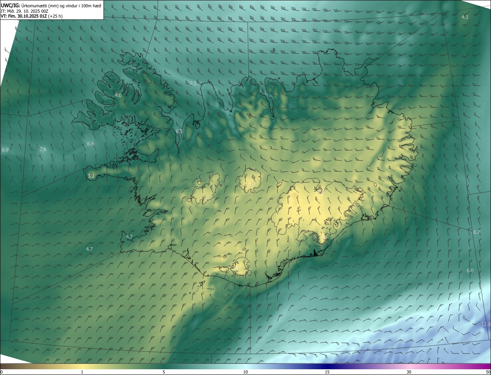Click the 50 tick on the colour scale

[x=488, y=372]
